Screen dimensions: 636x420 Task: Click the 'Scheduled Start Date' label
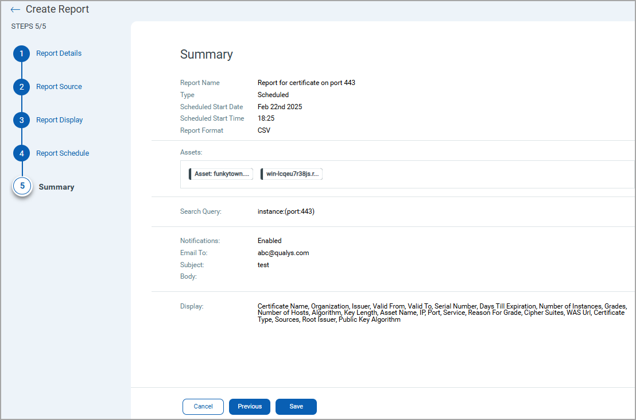211,107
